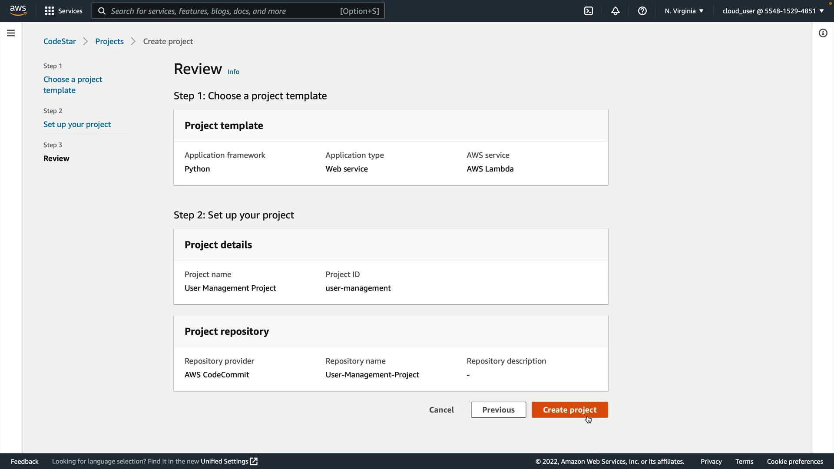Open the help question mark icon

point(642,11)
